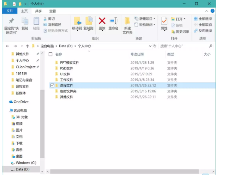Click the search magnifier icon

click(211, 46)
